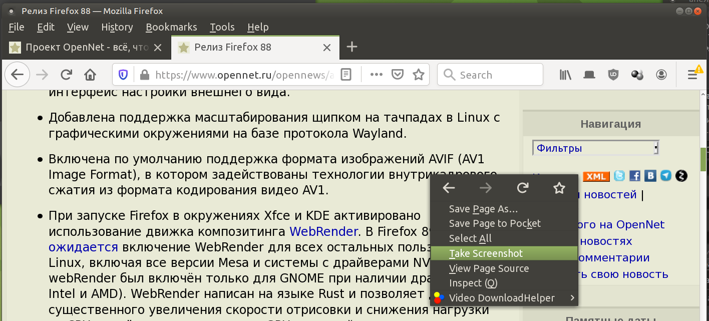
Task: Click the Search input box
Action: [x=490, y=75]
